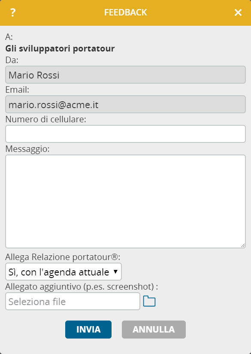The height and width of the screenshot is (354, 251).
Task: Click the message box resize grip
Action: 243,245
